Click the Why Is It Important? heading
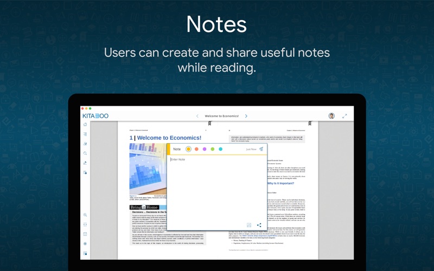The width and height of the screenshot is (434, 271). coord(280,183)
